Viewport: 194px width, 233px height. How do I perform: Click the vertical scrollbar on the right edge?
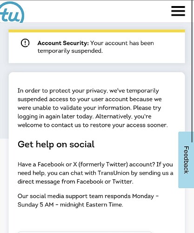click(192, 71)
